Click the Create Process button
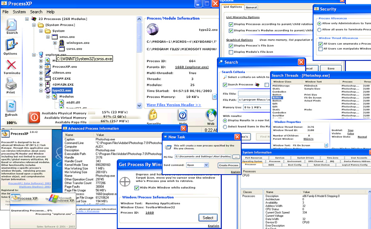The height and width of the screenshot is (229, 371). click(x=229, y=165)
